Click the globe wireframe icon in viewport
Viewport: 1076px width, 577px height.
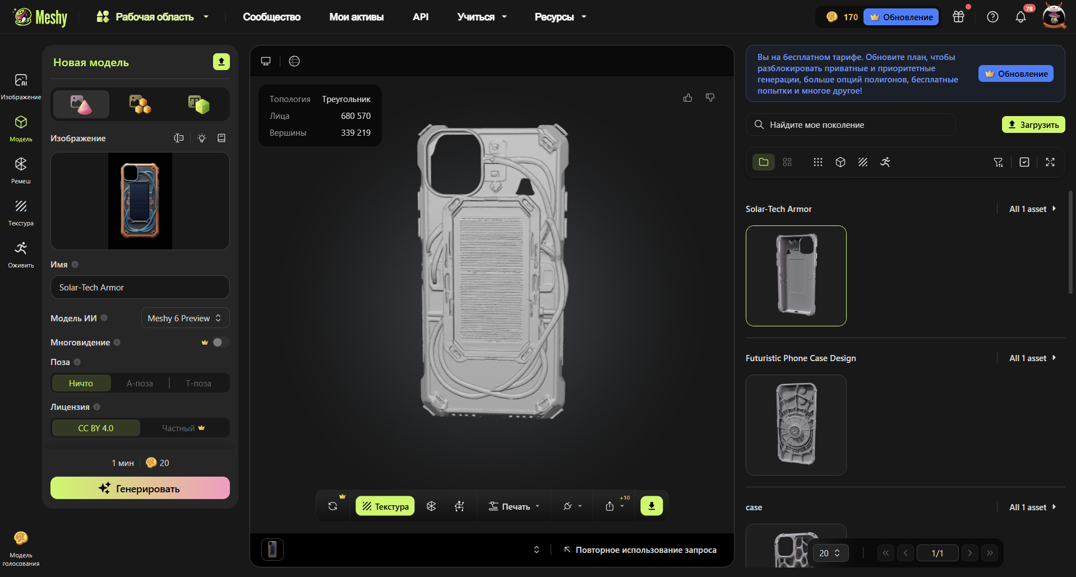[294, 61]
